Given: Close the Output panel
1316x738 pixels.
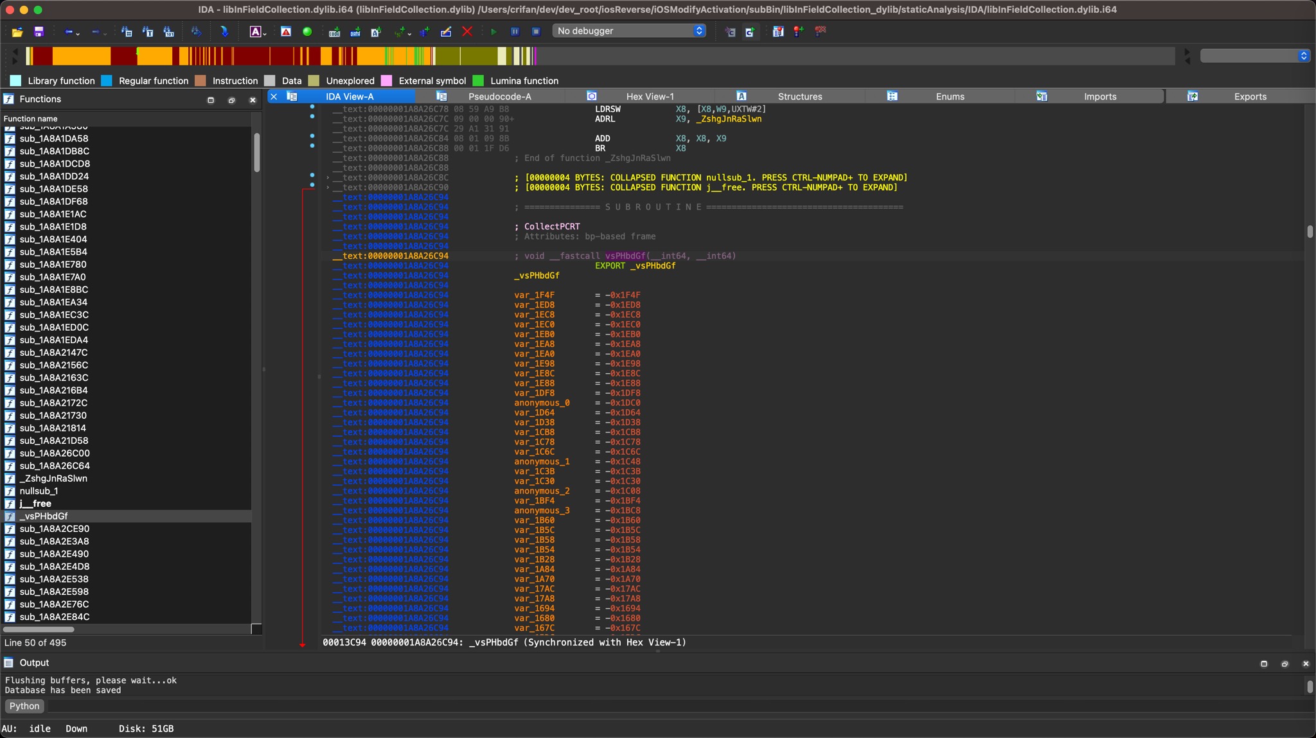Looking at the screenshot, I should click(1306, 663).
